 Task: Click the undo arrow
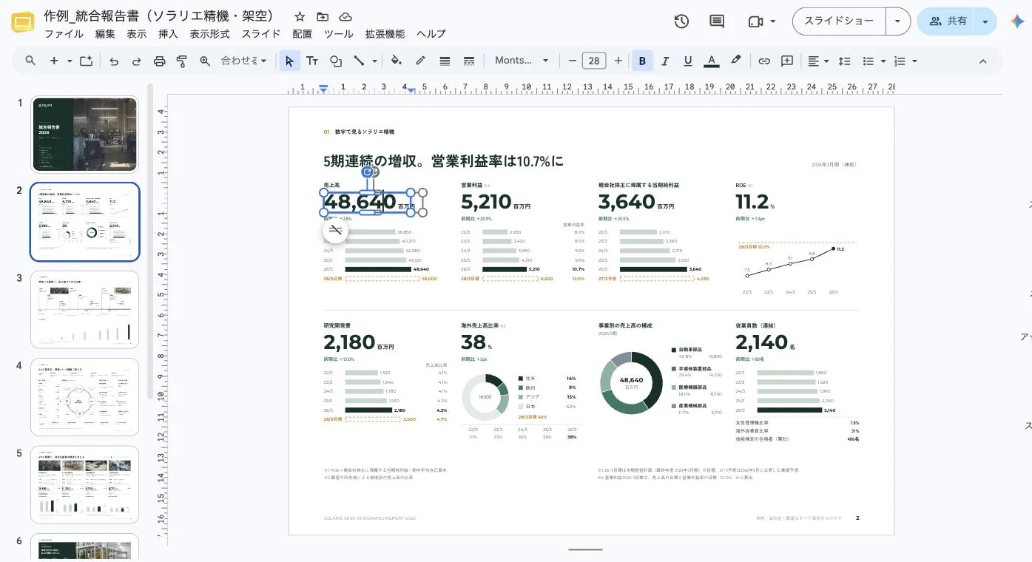click(114, 61)
